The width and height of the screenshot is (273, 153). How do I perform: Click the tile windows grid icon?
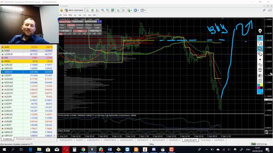click(x=113, y=10)
